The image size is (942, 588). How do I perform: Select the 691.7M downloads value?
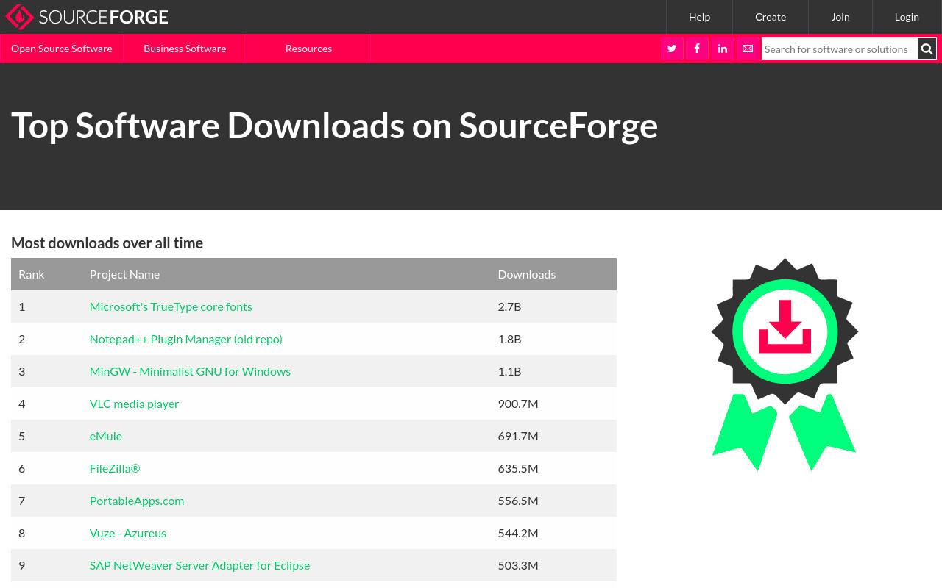click(518, 436)
